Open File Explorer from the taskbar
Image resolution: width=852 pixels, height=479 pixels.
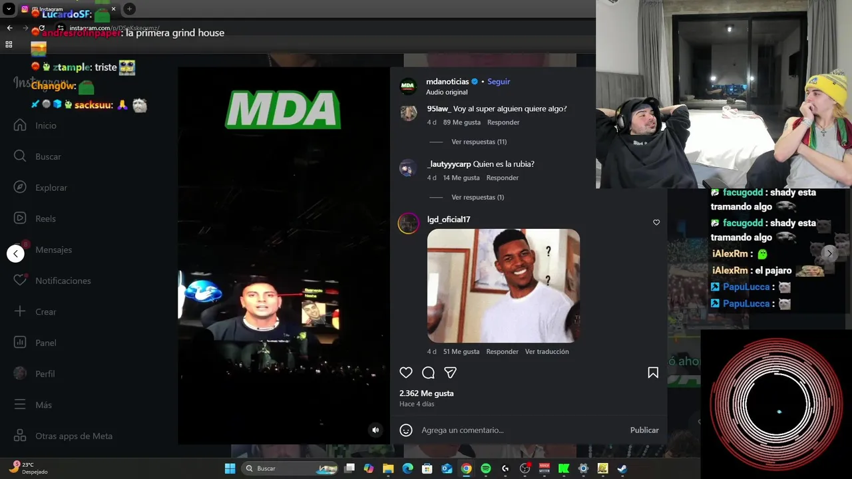pyautogui.click(x=389, y=468)
